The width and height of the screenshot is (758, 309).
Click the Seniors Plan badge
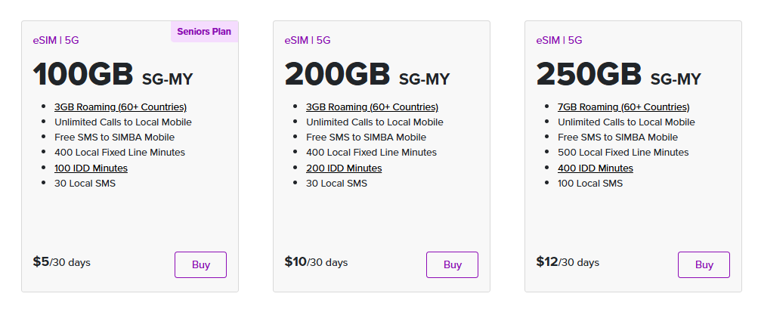pyautogui.click(x=205, y=32)
